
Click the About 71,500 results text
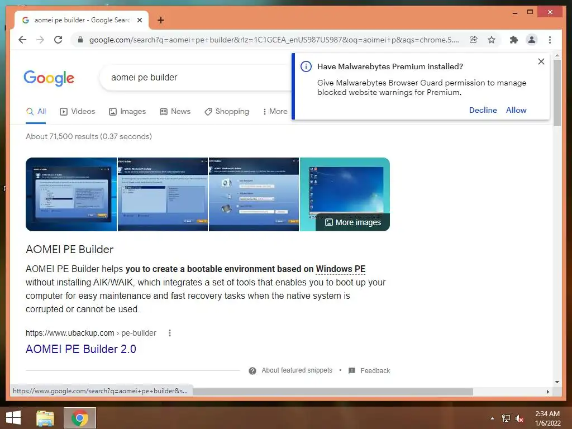click(x=89, y=136)
